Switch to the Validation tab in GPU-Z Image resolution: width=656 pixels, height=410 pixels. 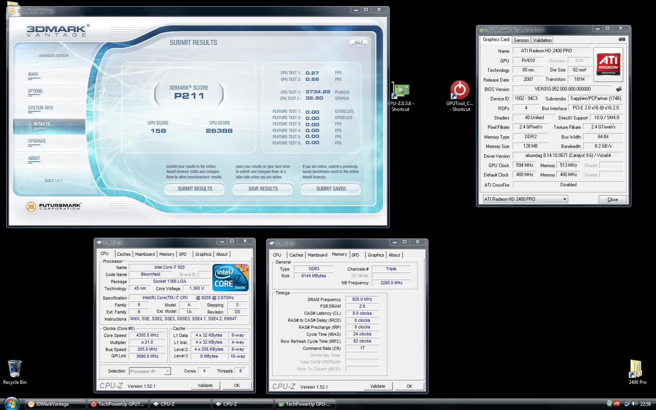click(x=542, y=40)
